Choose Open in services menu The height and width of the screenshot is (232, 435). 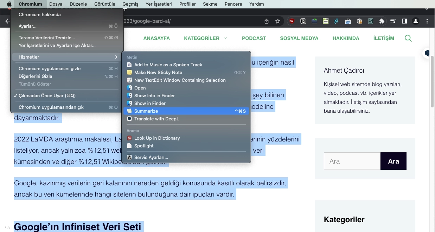point(187,88)
